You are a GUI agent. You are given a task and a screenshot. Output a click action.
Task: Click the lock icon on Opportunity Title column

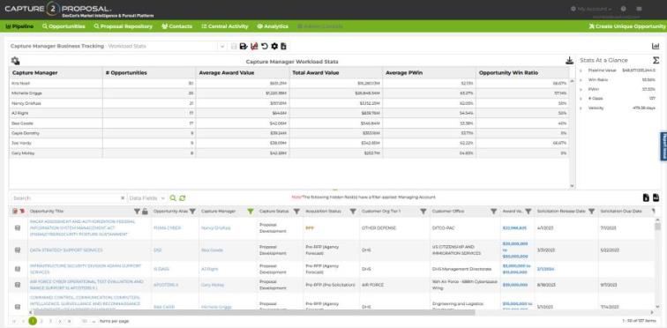tap(145, 211)
